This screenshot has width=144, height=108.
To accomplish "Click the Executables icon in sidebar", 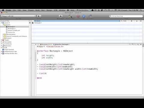I will click(3, 42).
